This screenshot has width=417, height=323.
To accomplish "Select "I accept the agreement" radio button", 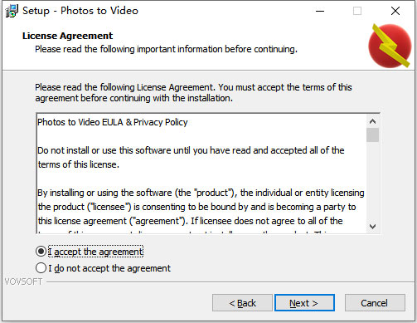I will pyautogui.click(x=41, y=252).
